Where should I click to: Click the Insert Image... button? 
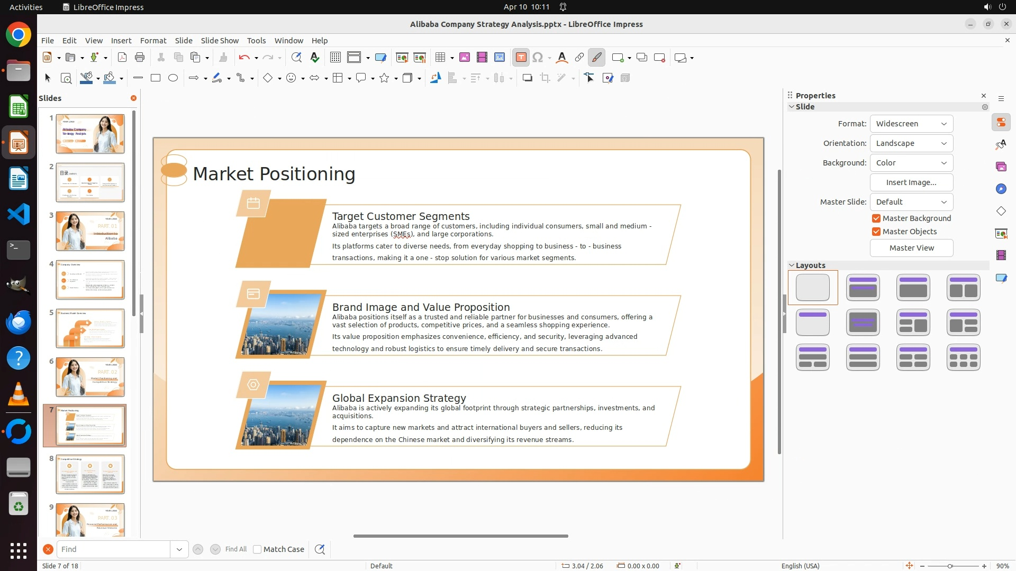click(x=911, y=182)
